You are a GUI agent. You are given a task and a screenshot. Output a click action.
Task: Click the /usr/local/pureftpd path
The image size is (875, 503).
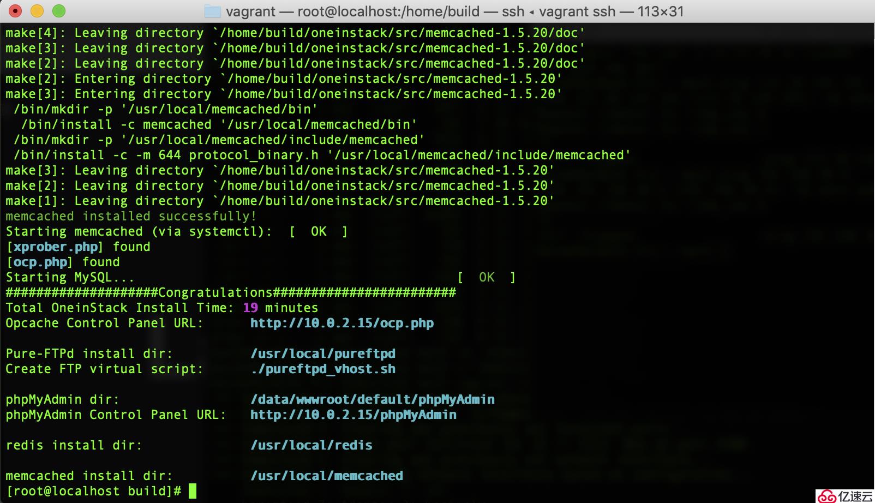click(323, 354)
